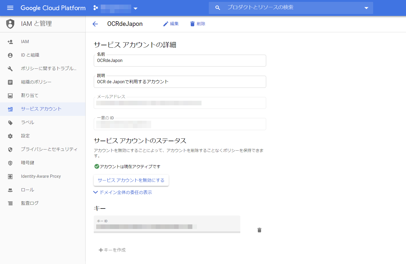
Task: Open Identity-Aware Proxy page
Action: click(41, 176)
